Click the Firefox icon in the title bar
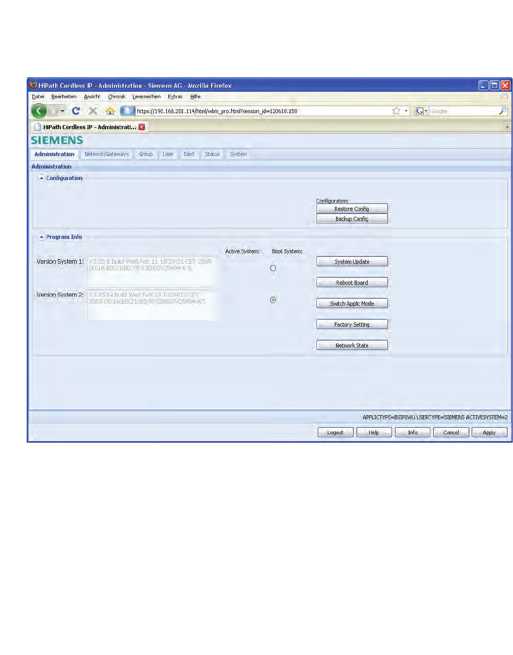The height and width of the screenshot is (655, 513). click(x=33, y=85)
